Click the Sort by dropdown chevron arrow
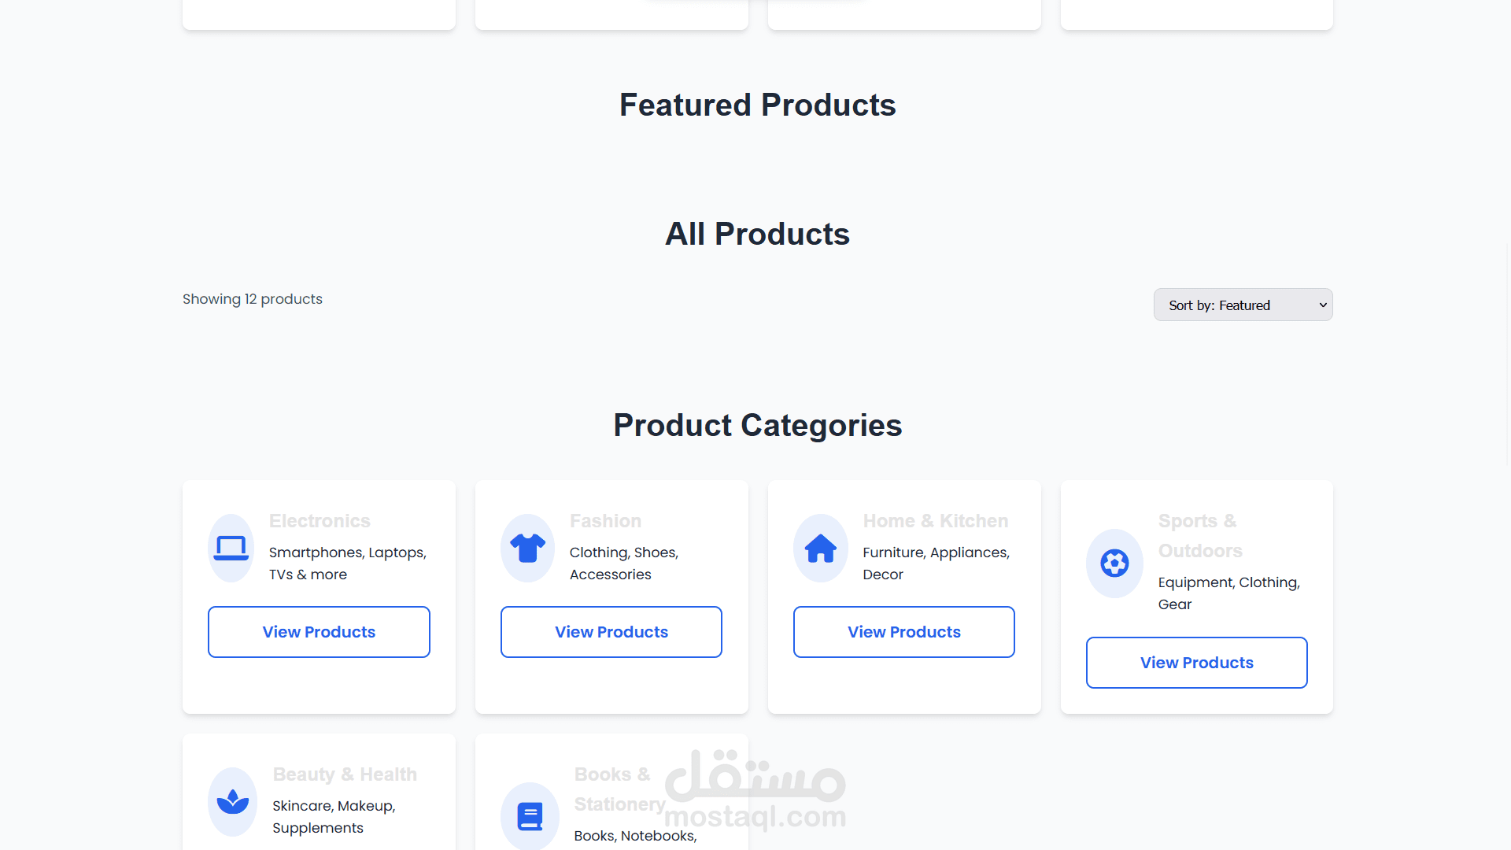Image resolution: width=1511 pixels, height=850 pixels. 1323,305
